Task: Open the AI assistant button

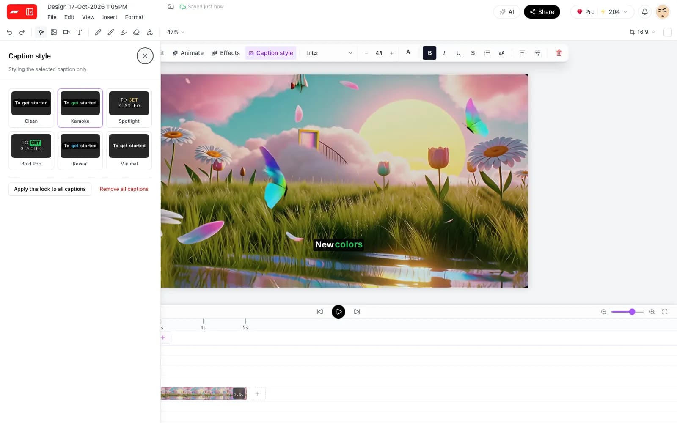Action: click(506, 12)
